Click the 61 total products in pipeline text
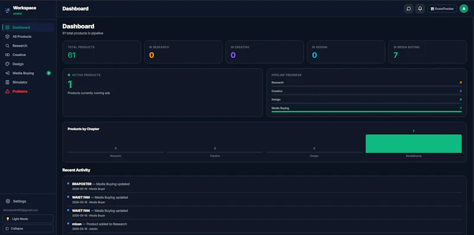 click(x=83, y=33)
